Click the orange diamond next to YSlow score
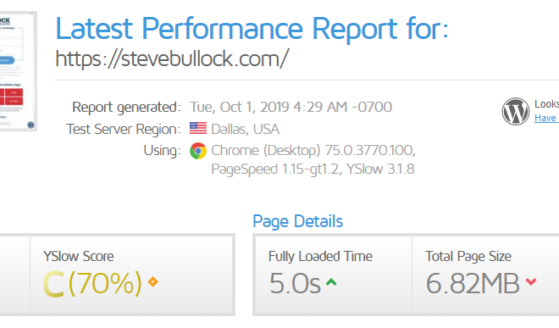The image size is (559, 328). click(x=153, y=281)
